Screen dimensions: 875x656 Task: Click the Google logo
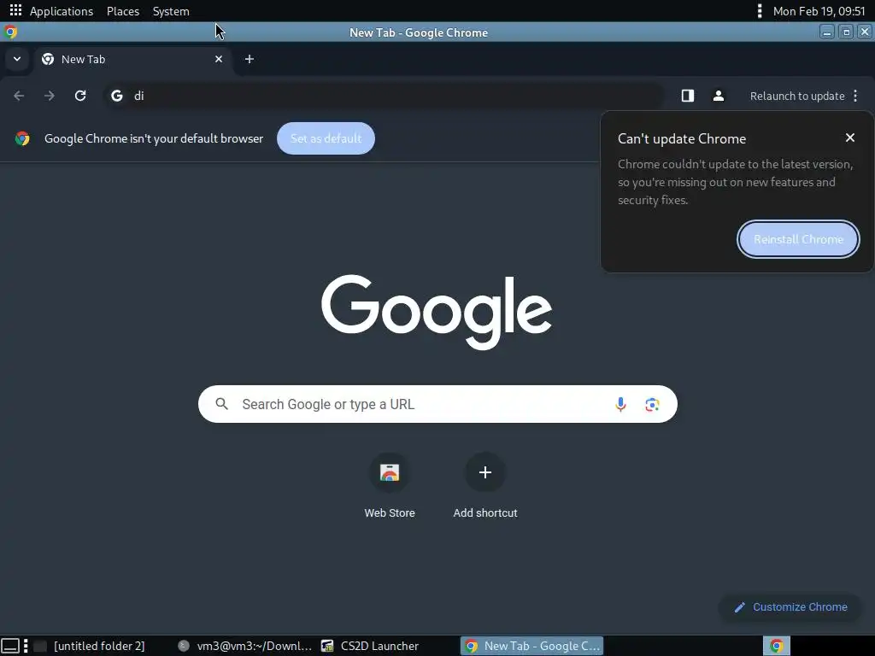[x=437, y=311]
